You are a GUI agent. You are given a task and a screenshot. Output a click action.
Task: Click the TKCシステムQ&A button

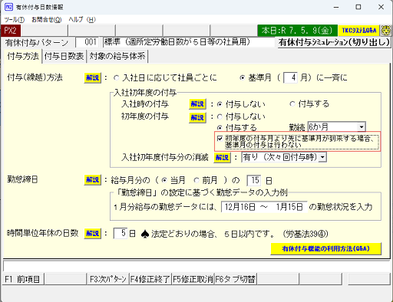[x=359, y=31]
